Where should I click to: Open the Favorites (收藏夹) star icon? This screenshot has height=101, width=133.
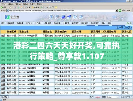[33, 7]
